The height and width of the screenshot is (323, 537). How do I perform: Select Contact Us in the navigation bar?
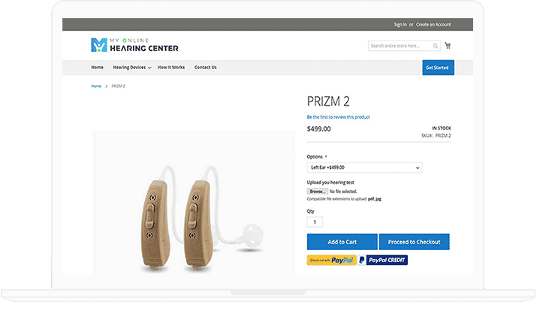tap(205, 68)
